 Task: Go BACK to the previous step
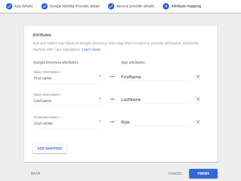click(x=36, y=173)
